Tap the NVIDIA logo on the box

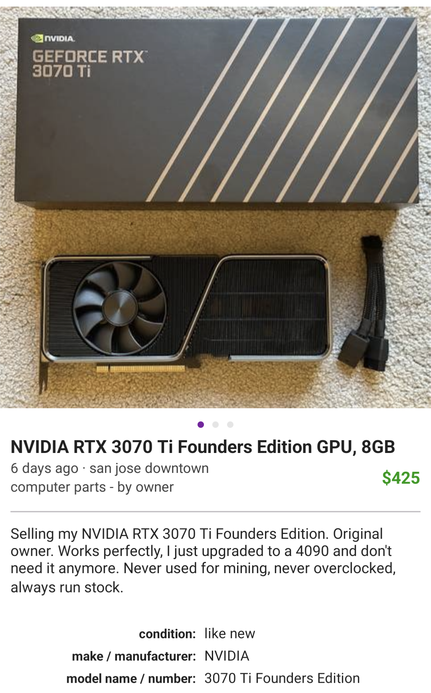click(53, 39)
